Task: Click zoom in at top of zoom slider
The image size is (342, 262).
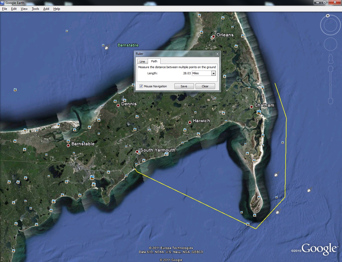Action: tap(331, 69)
